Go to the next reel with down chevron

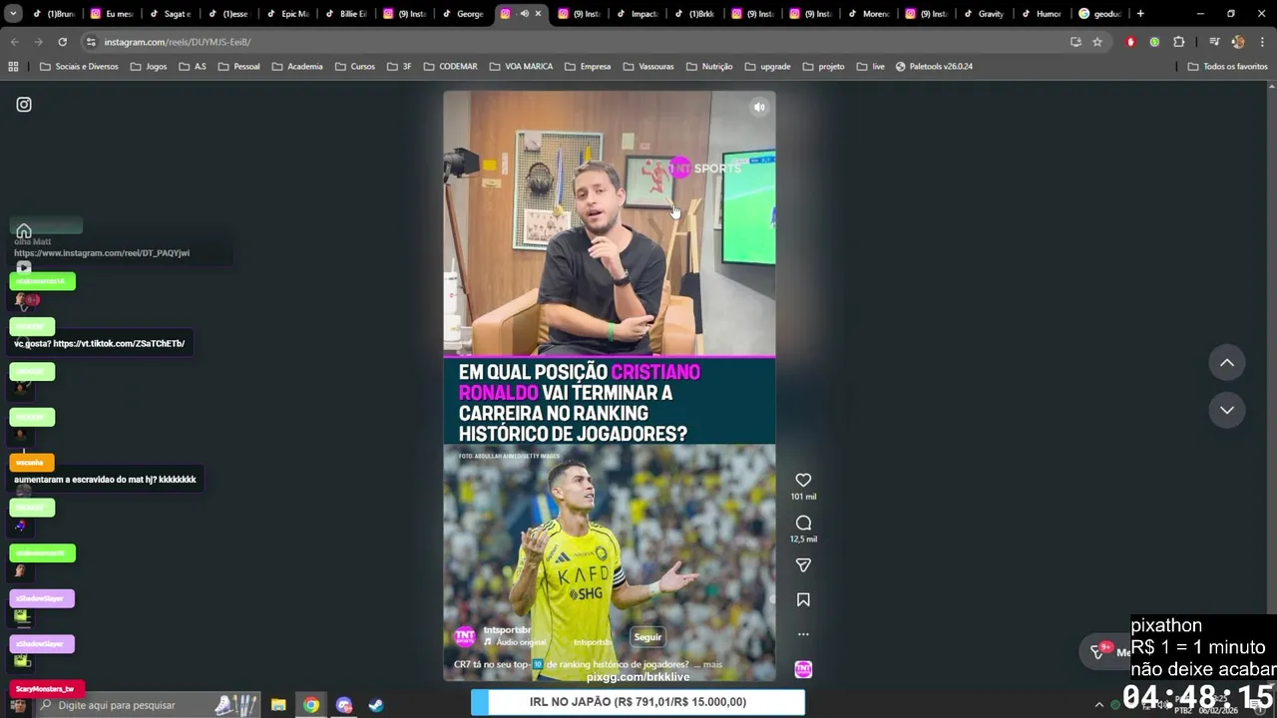tap(1227, 410)
